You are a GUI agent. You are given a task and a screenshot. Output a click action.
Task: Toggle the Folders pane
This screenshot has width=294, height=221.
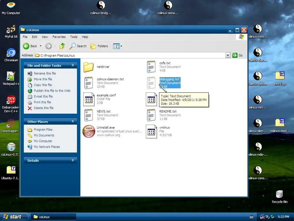(x=99, y=46)
